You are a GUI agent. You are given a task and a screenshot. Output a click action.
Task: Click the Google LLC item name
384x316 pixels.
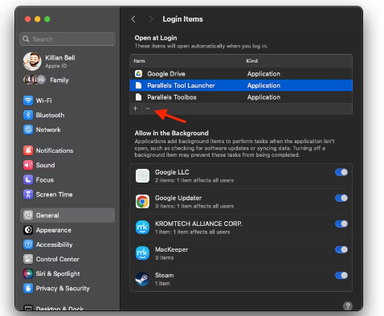[172, 172]
